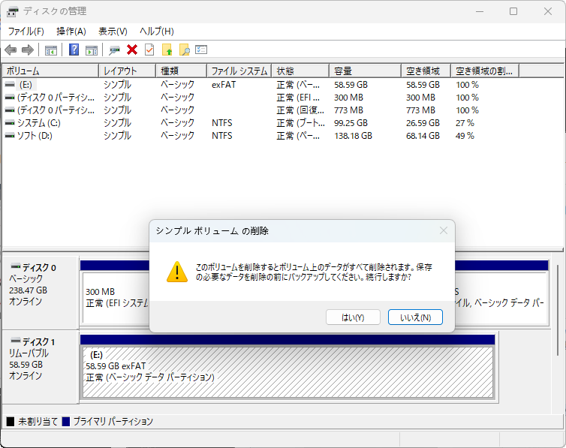Click the forward arrow toolbar icon

click(x=28, y=50)
